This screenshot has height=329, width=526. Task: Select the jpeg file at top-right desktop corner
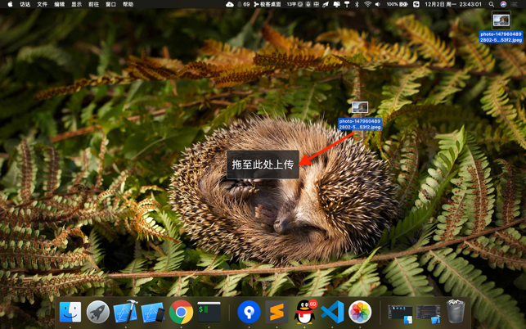(x=501, y=21)
